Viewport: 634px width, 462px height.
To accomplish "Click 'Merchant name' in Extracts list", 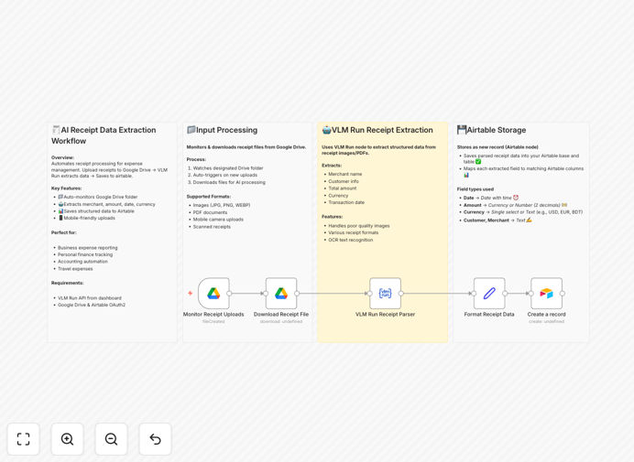I will [x=344, y=174].
